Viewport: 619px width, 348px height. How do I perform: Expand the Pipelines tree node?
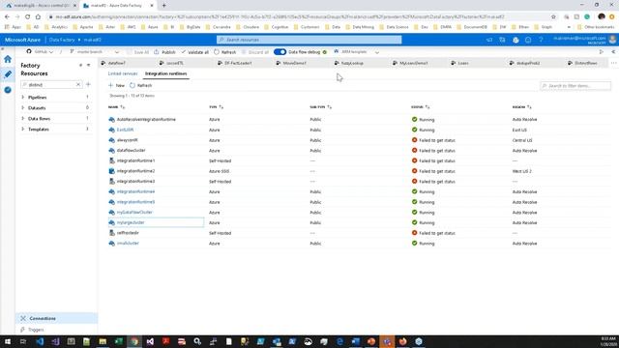[23, 97]
